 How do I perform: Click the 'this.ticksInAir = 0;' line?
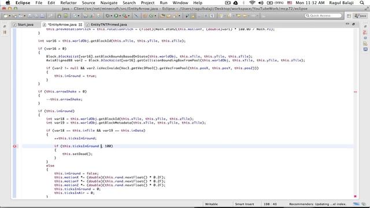click(x=75, y=193)
